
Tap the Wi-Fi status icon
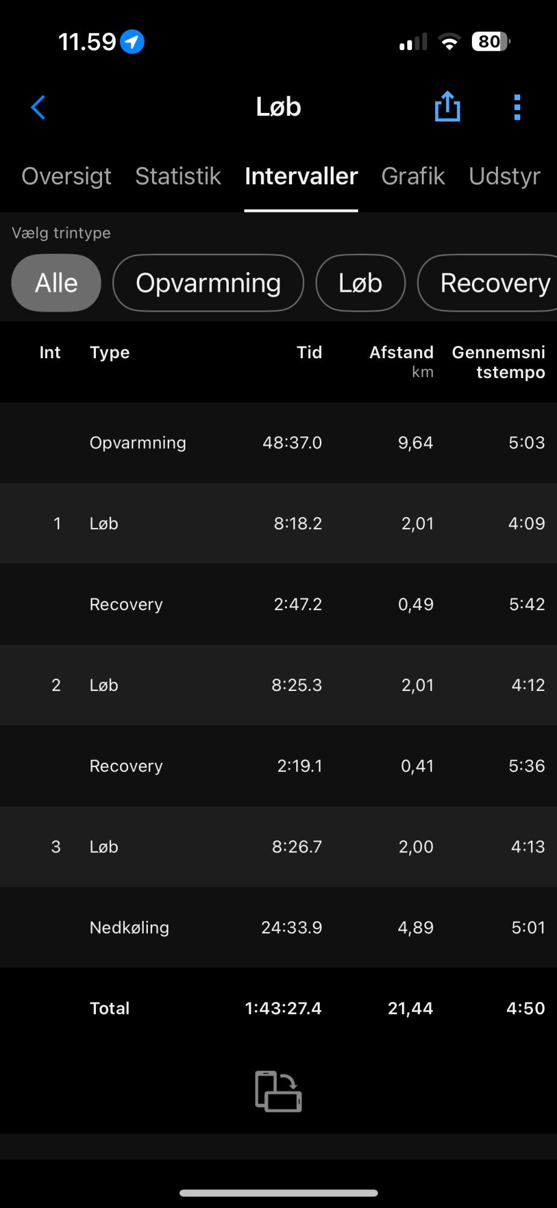click(448, 42)
